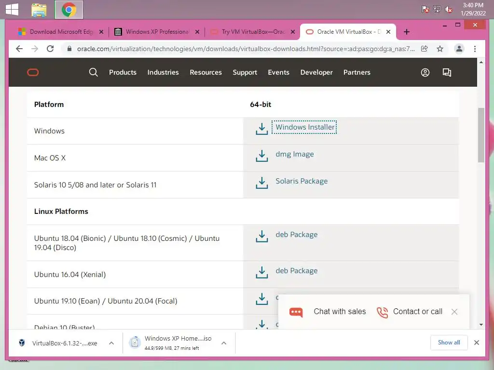The width and height of the screenshot is (494, 370).
Task: Open the Events navigation menu
Action: 278,72
